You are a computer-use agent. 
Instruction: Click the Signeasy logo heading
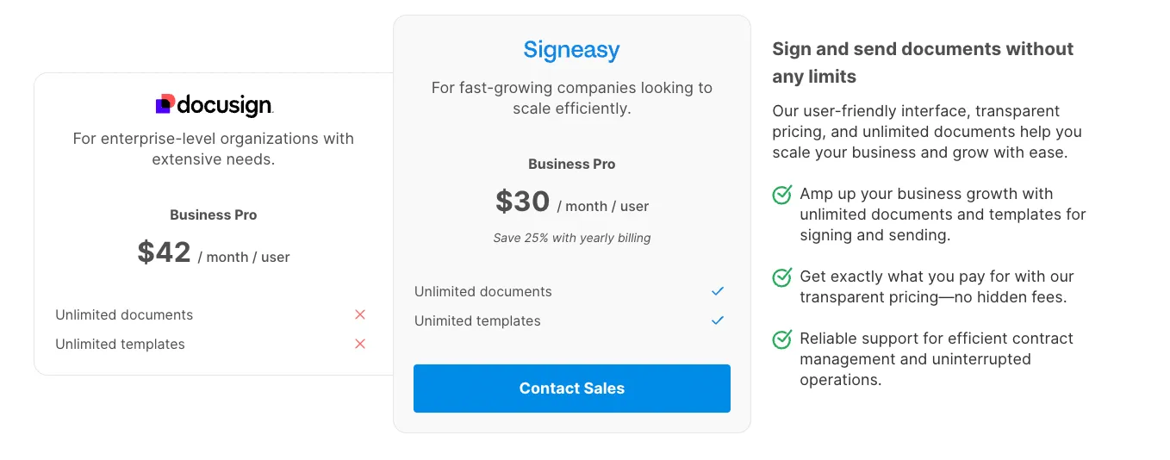pyautogui.click(x=571, y=50)
